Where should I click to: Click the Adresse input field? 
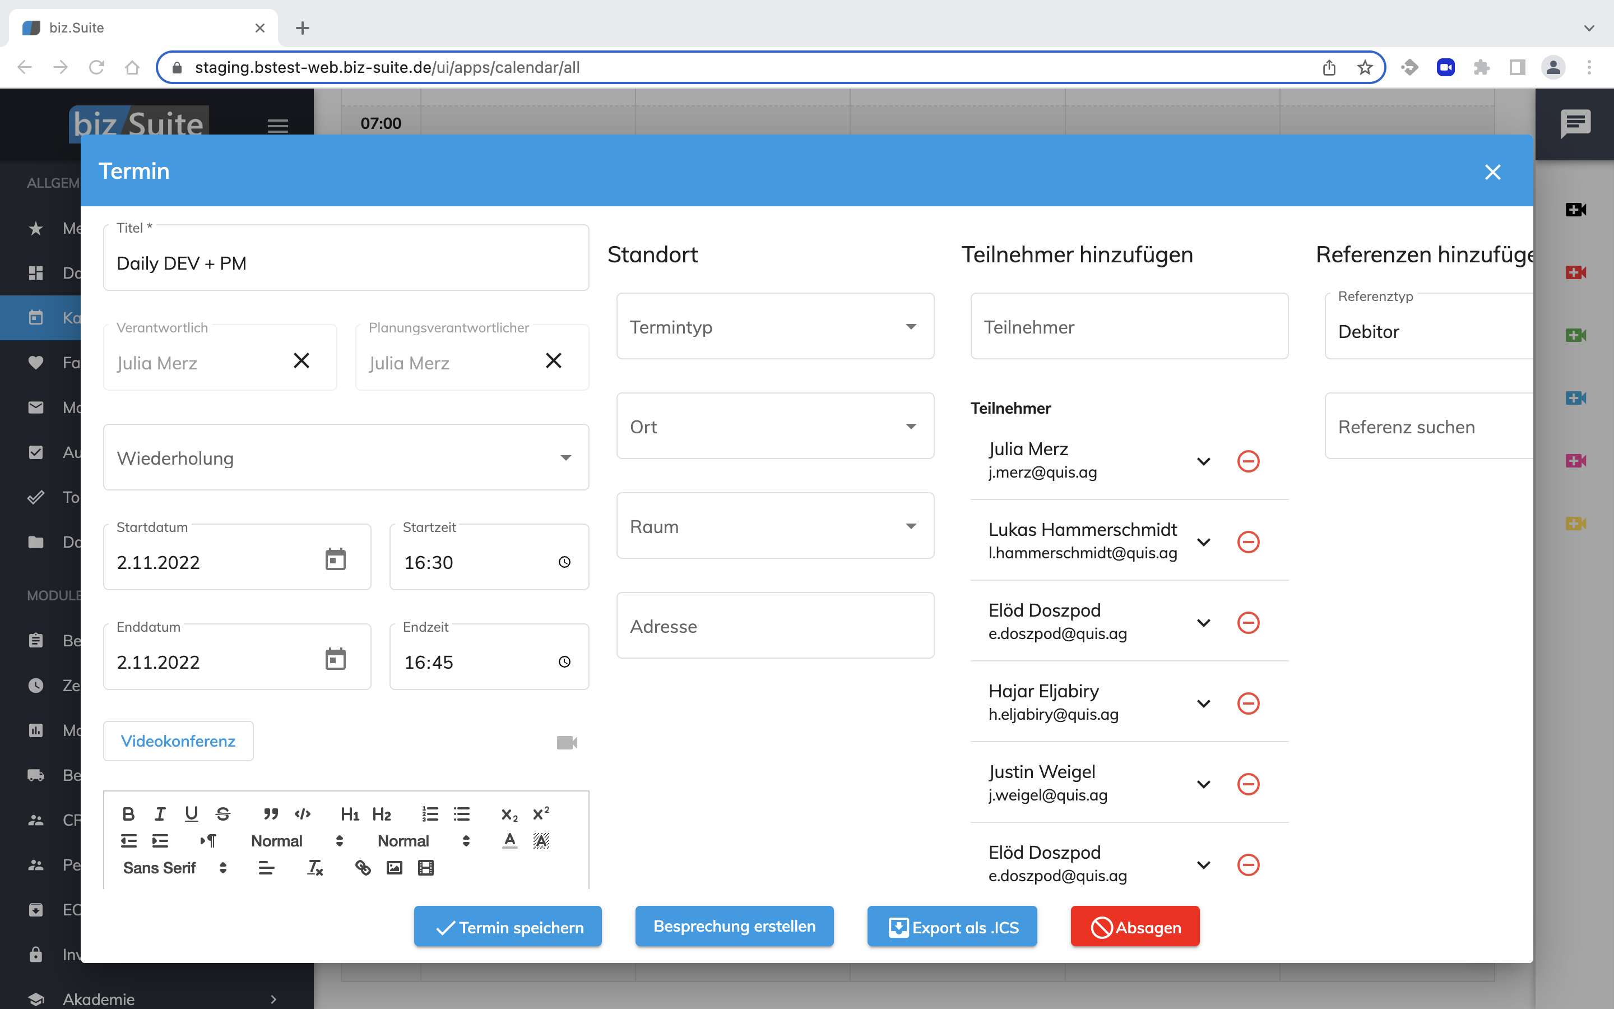point(775,626)
